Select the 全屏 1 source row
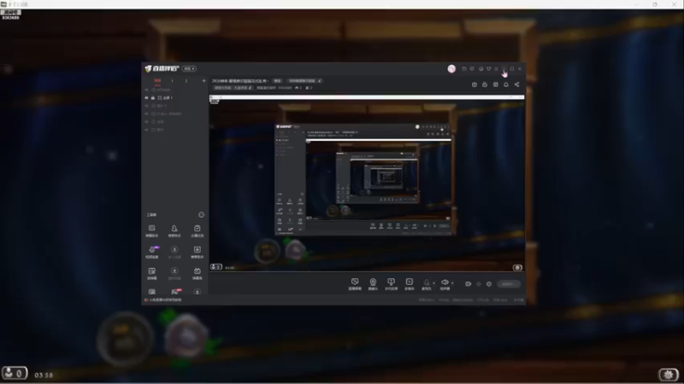Viewport: 684px width, 384px height. (175, 98)
